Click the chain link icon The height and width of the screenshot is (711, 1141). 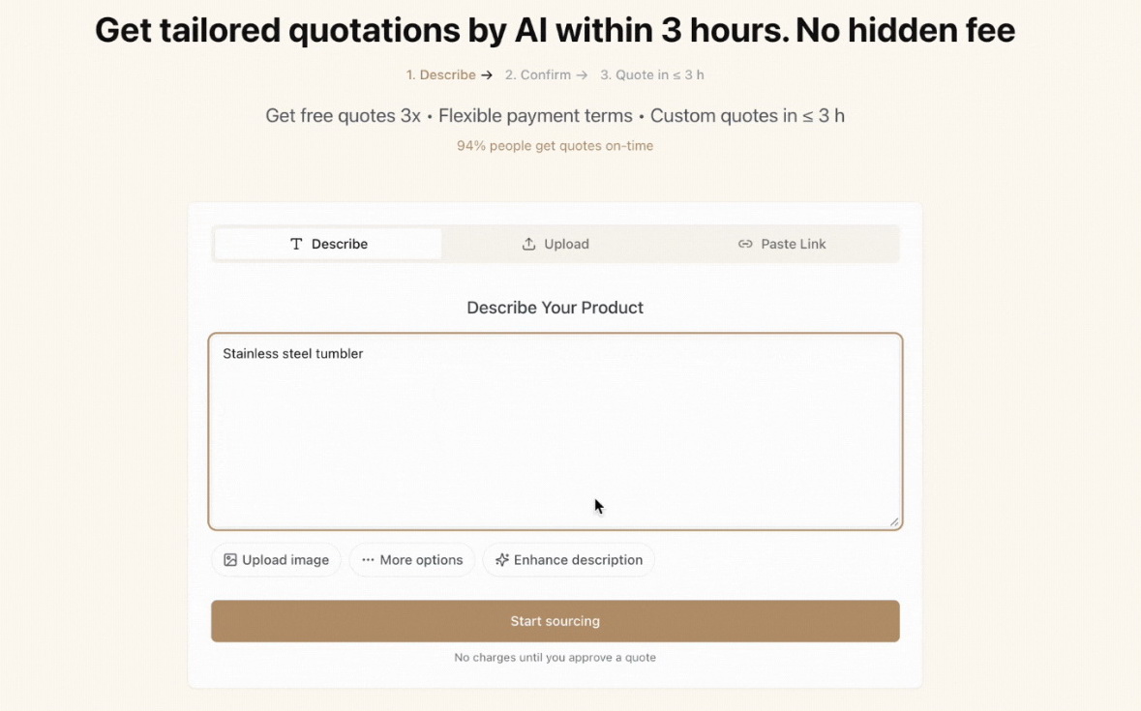coord(745,245)
